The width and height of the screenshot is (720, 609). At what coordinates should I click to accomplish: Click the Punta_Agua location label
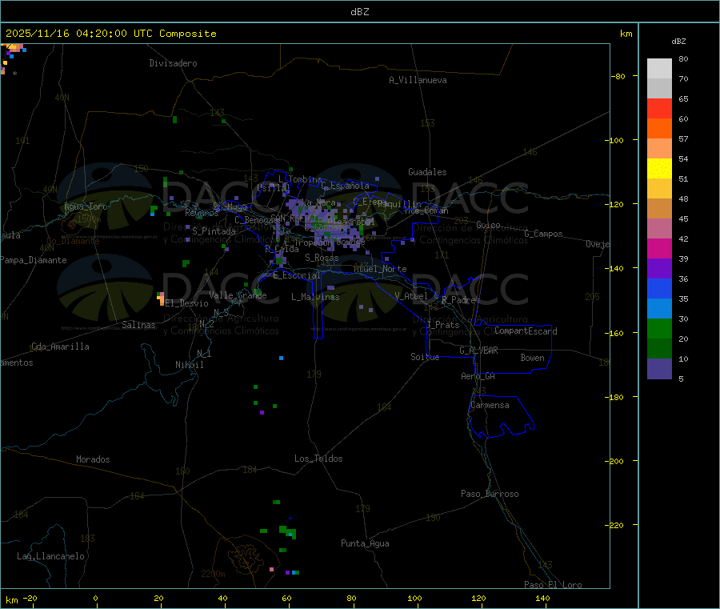point(365,543)
